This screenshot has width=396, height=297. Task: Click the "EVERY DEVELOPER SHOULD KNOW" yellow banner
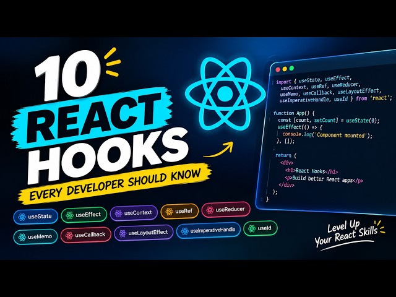click(115, 184)
